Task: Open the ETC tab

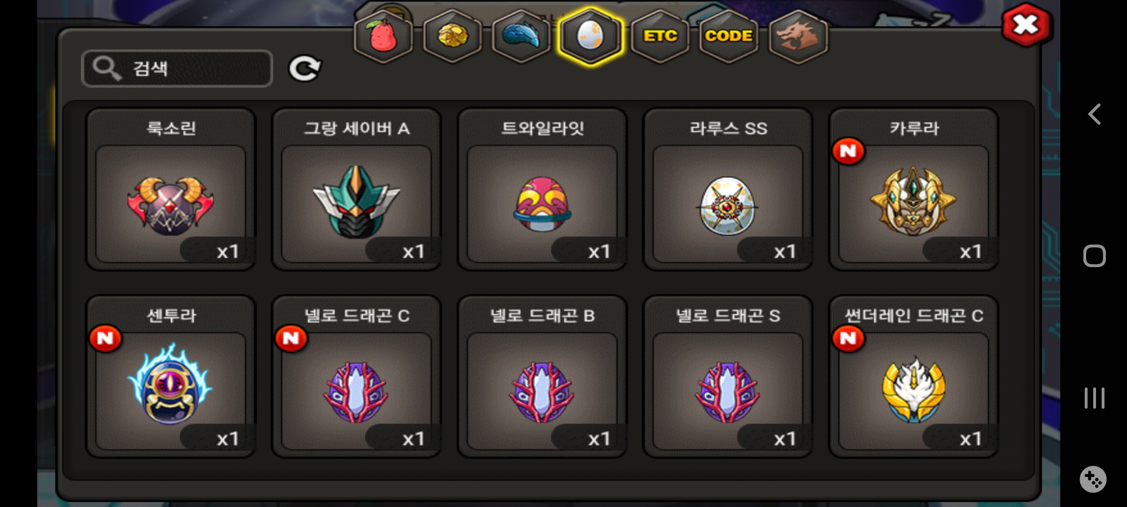Action: pos(660,37)
